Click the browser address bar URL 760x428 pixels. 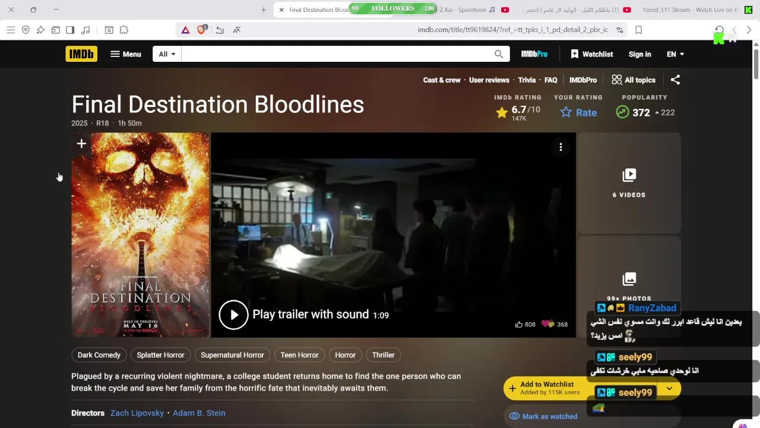[512, 30]
